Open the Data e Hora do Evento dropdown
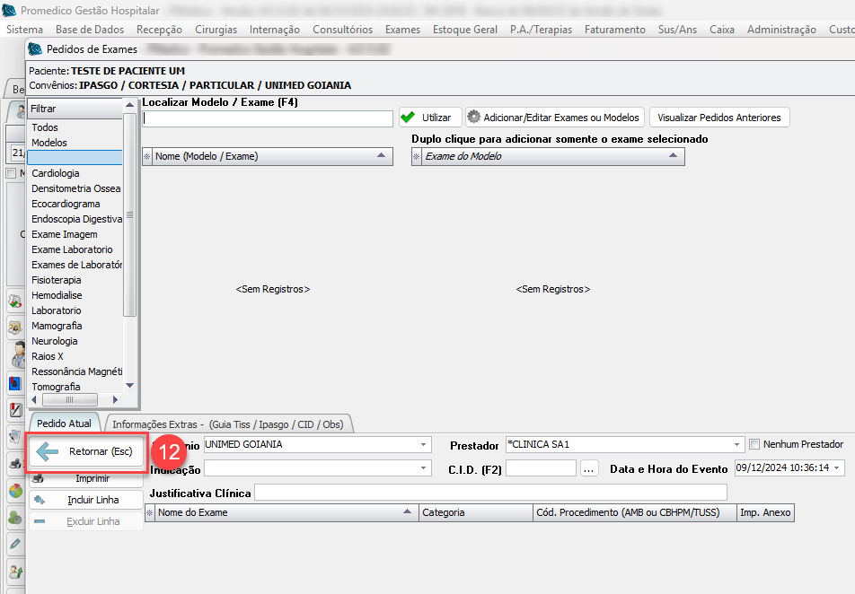Viewport: 855px width, 594px height. click(x=838, y=468)
